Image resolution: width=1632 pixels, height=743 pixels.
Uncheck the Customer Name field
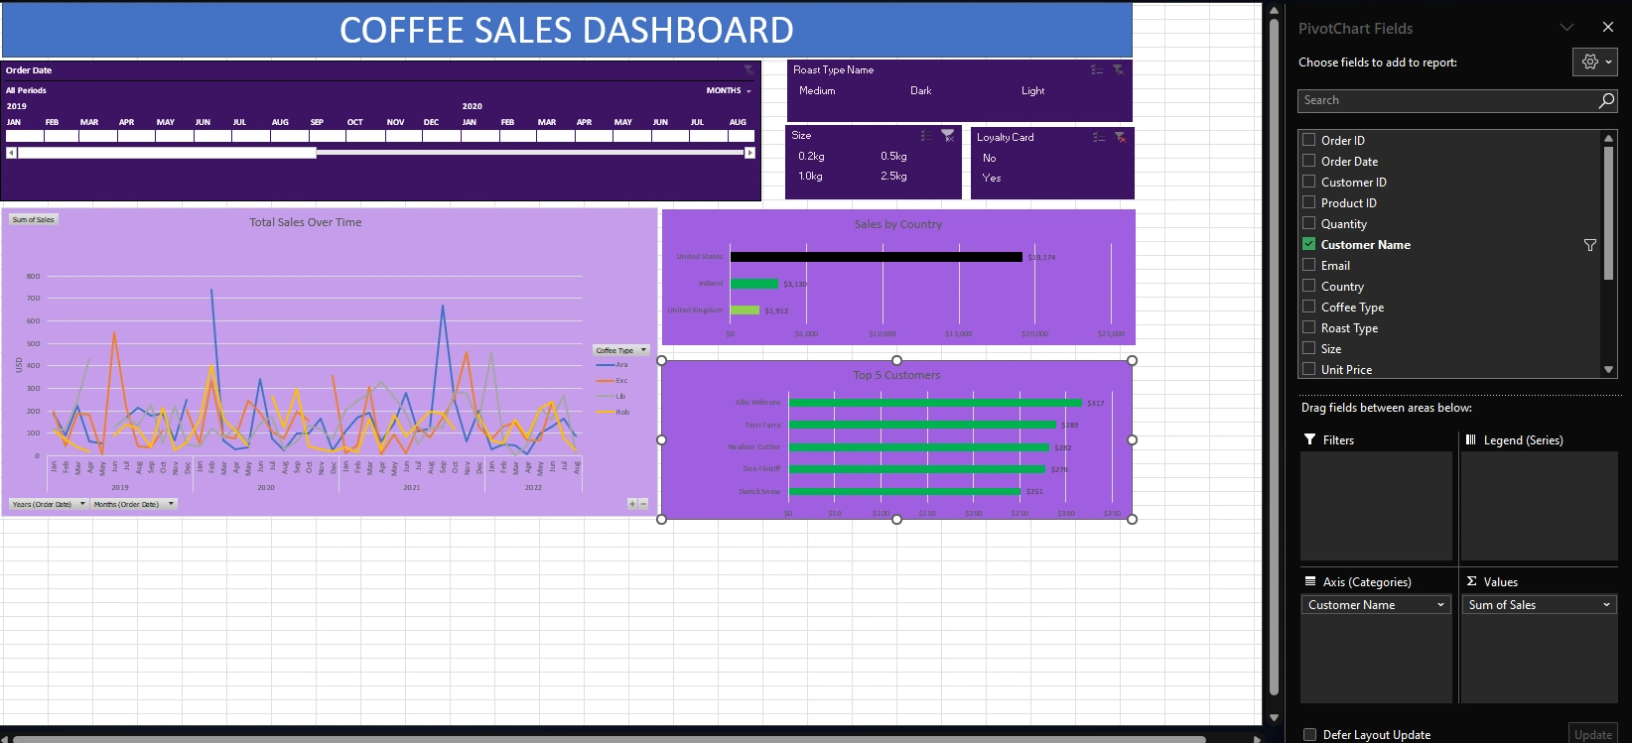1309,244
